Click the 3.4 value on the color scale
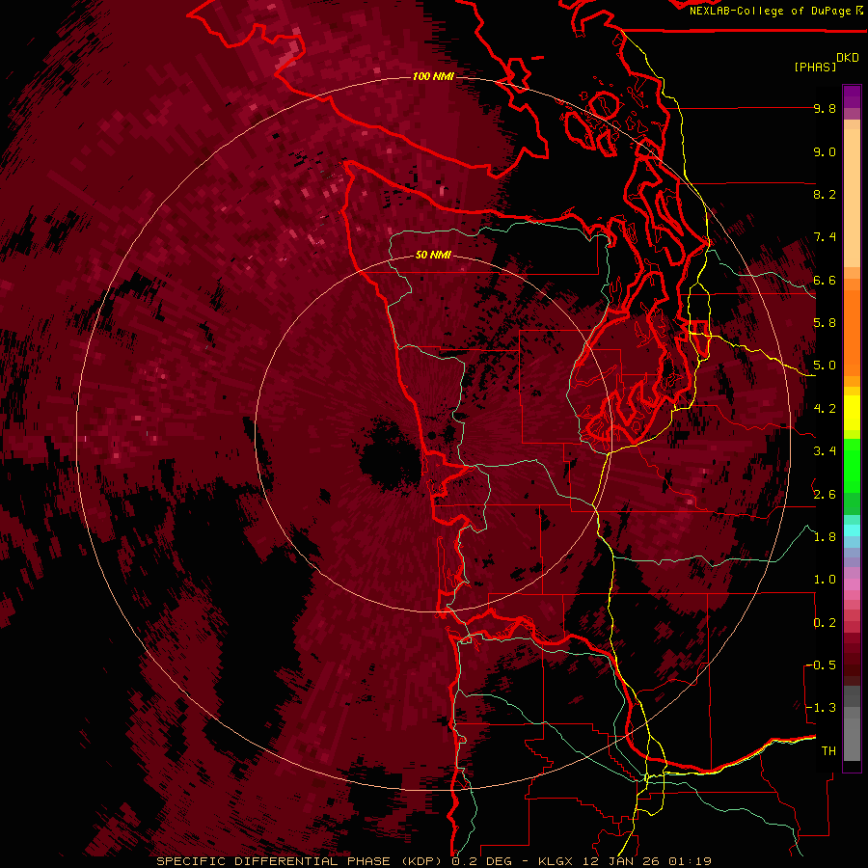868x868 pixels. tap(825, 451)
